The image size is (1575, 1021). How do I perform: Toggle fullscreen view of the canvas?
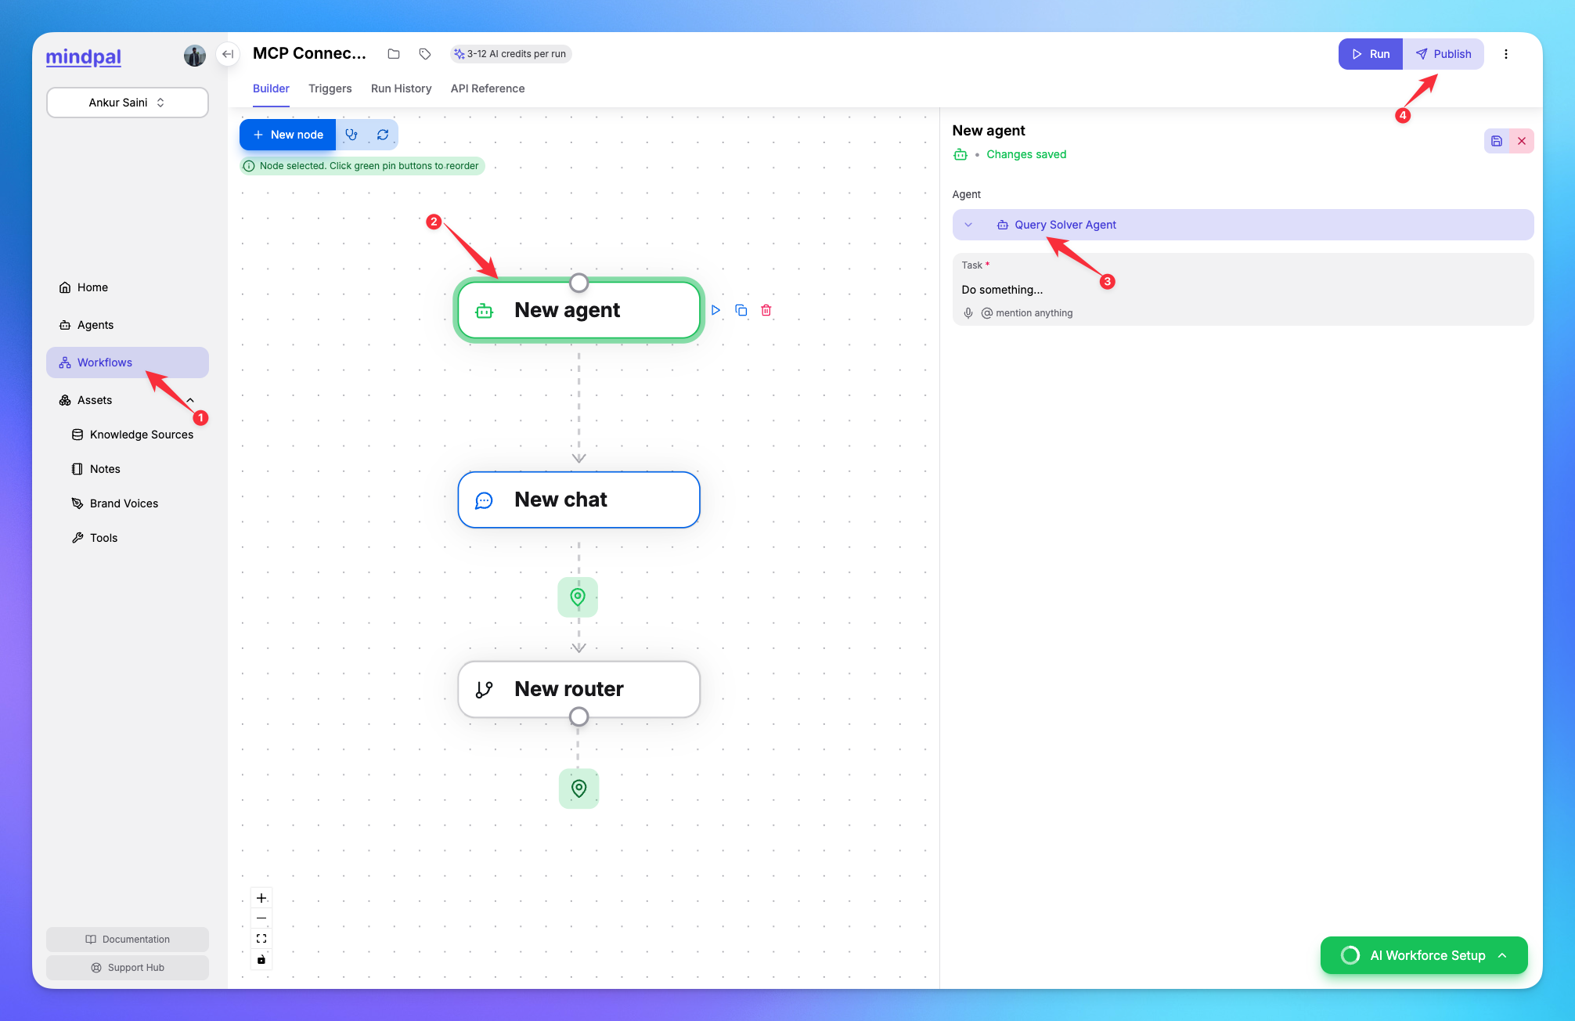coord(261,937)
